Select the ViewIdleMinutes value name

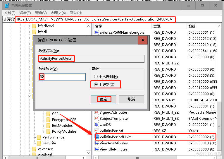(x=113, y=149)
